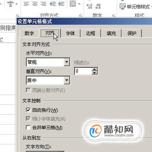Image resolution: width=152 pixels, height=152 pixels.
Task: Toggle the 缩小字体填充 checkbox
Action: tap(28, 118)
